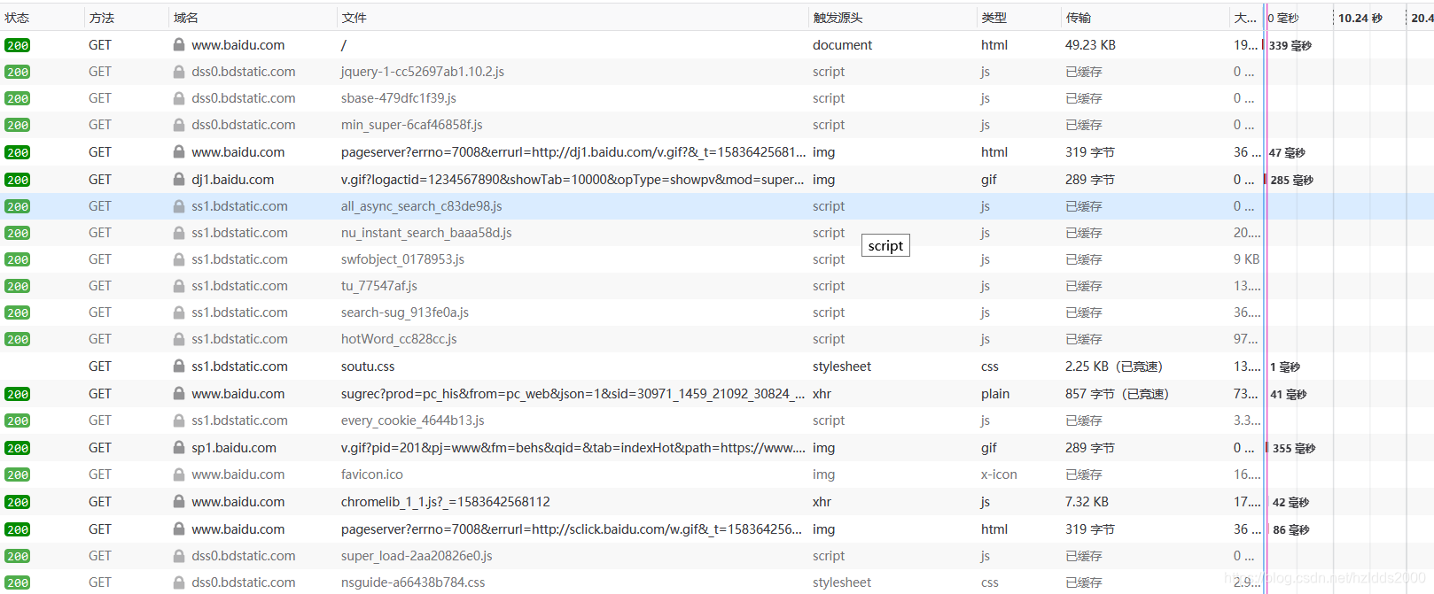Select the every_cookie_4644b13.js request

[x=717, y=420]
